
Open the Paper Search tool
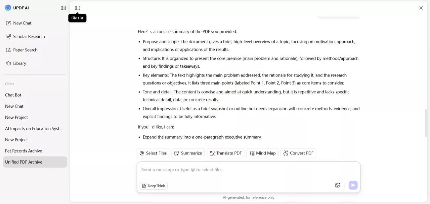25,50
